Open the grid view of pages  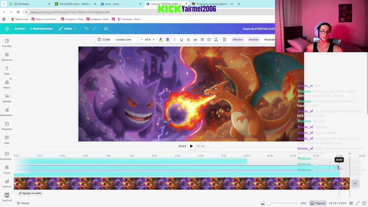351,203
